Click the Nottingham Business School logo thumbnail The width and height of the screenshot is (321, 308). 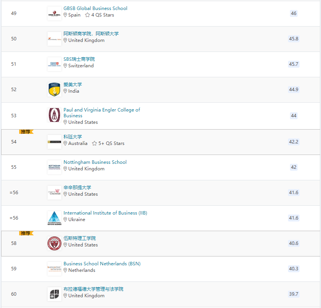pos(54,167)
